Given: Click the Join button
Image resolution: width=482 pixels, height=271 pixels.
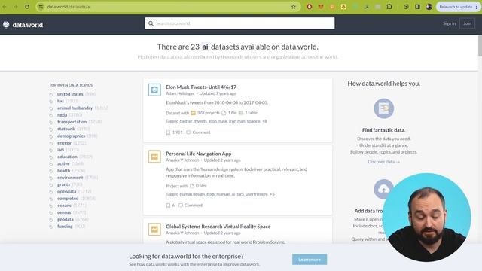Looking at the screenshot, I should click(467, 23).
